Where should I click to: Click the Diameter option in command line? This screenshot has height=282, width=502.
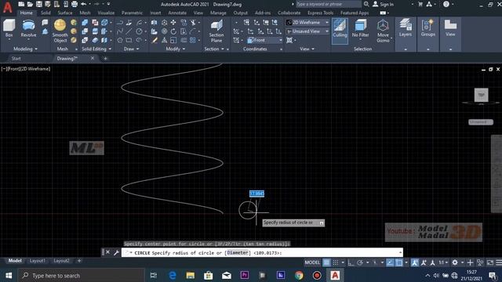click(238, 252)
